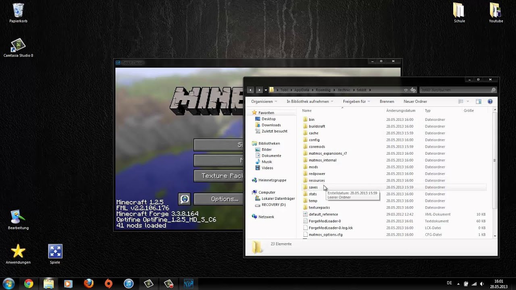516x290 pixels.
Task: Open Origin from the taskbar
Action: tap(108, 284)
